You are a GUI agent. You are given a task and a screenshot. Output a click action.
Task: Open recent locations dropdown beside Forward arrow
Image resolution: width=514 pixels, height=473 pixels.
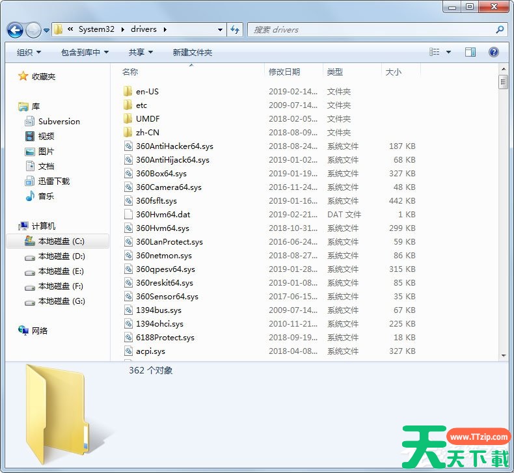click(47, 31)
